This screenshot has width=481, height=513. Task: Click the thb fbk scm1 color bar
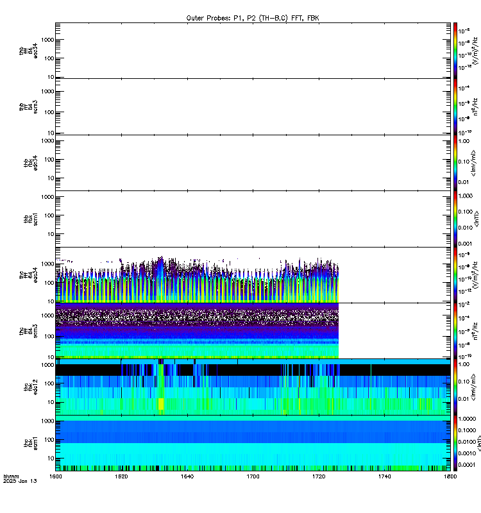tap(455, 219)
